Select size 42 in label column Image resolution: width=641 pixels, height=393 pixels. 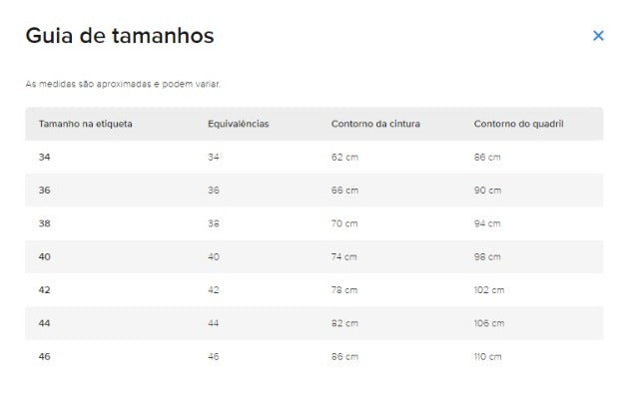[x=45, y=290]
